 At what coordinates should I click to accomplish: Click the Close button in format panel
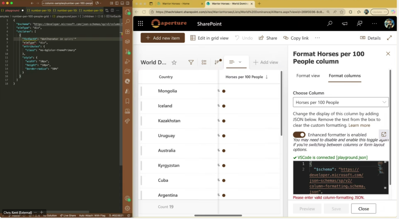pyautogui.click(x=364, y=208)
